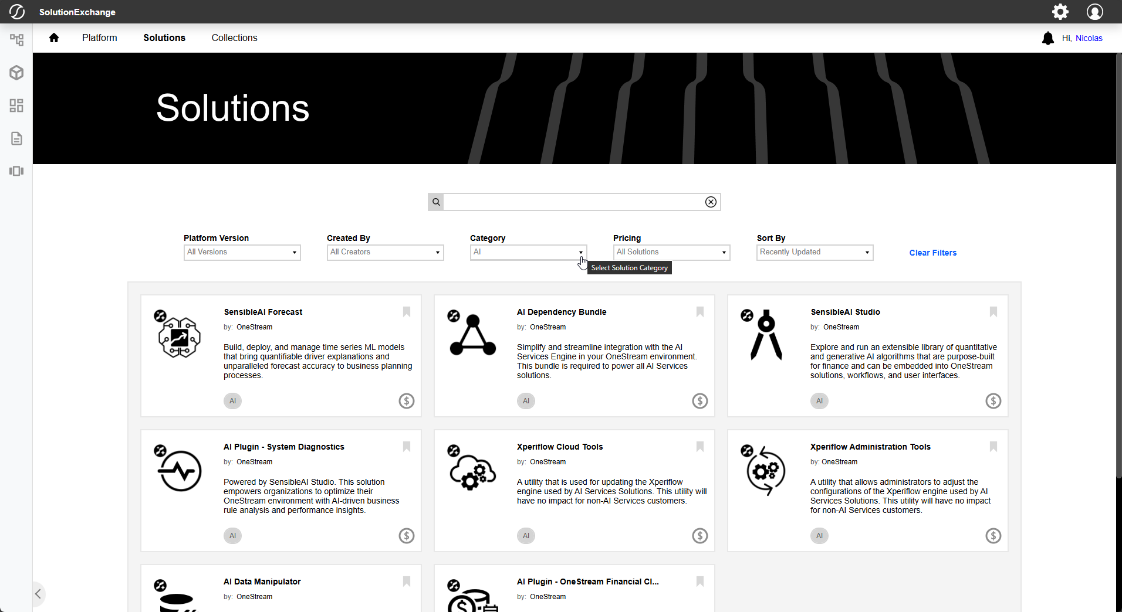
Task: Switch to the Platform tab
Action: pos(100,38)
